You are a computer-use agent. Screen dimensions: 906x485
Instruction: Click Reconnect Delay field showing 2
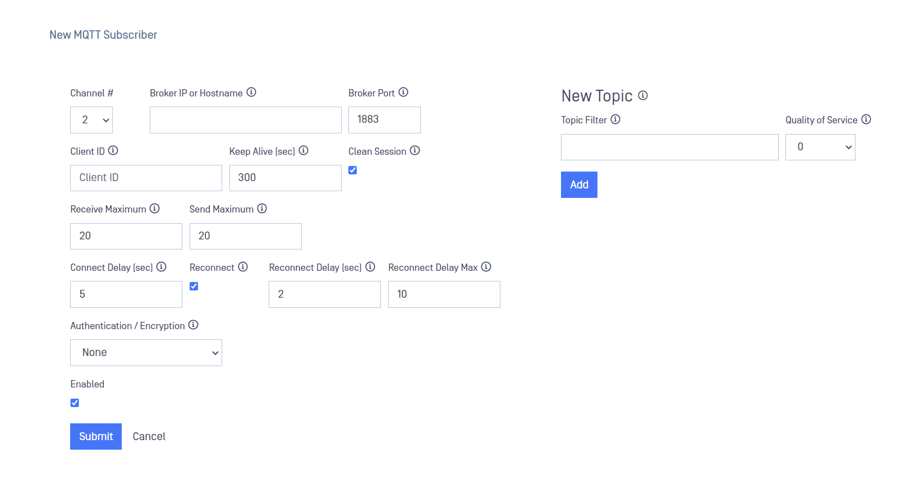[325, 294]
